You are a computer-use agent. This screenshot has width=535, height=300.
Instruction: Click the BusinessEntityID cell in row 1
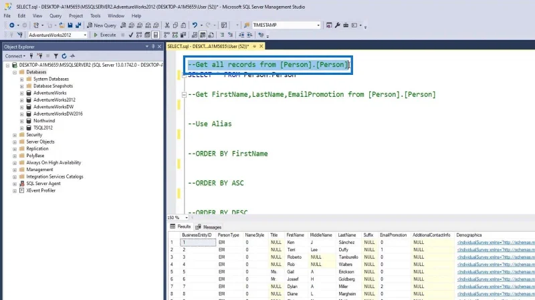pos(198,243)
